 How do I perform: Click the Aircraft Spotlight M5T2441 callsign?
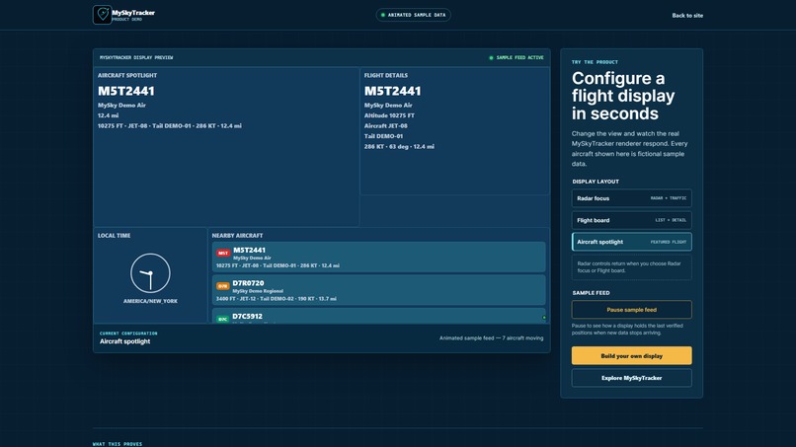[x=125, y=92]
